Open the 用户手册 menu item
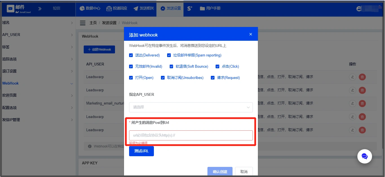 tap(210, 8)
